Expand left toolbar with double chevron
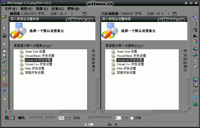The image size is (200, 128). pos(6,112)
